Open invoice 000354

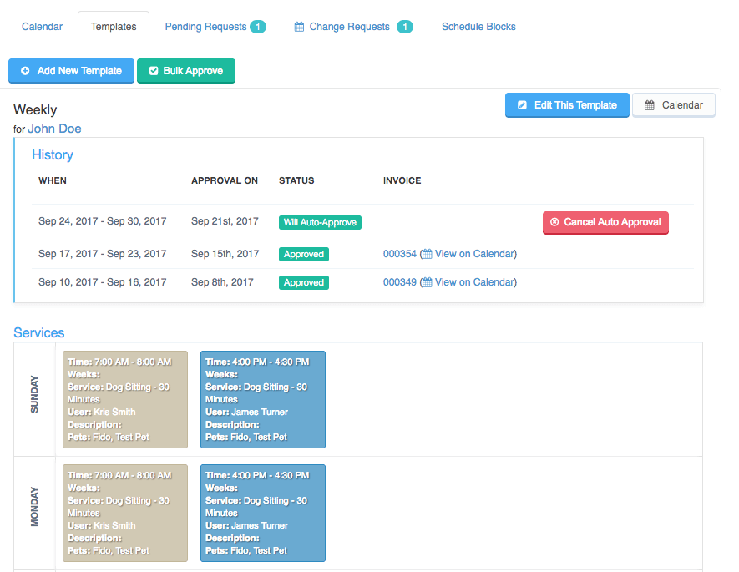click(400, 254)
